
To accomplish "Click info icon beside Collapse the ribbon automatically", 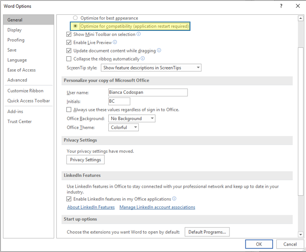I will pos(143,58).
